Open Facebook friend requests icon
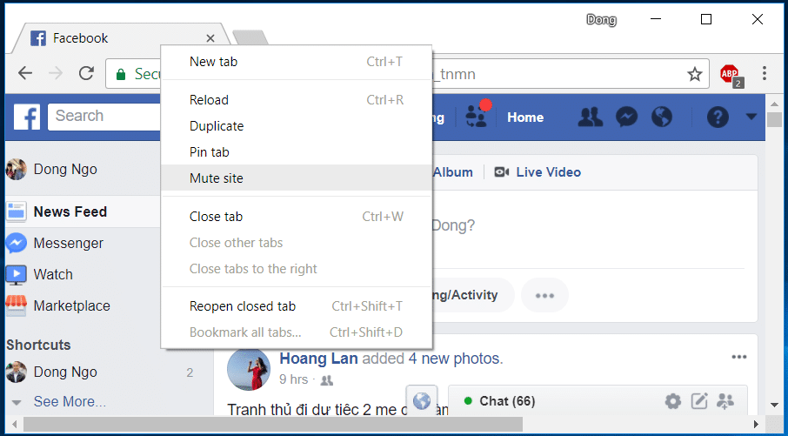This screenshot has width=788, height=436. click(x=591, y=117)
